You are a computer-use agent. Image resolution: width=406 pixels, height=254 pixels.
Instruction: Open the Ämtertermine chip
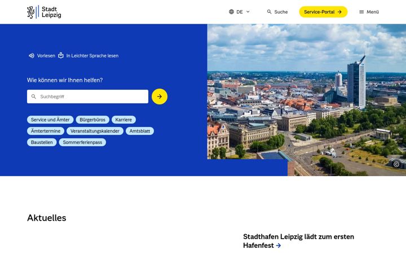click(46, 131)
